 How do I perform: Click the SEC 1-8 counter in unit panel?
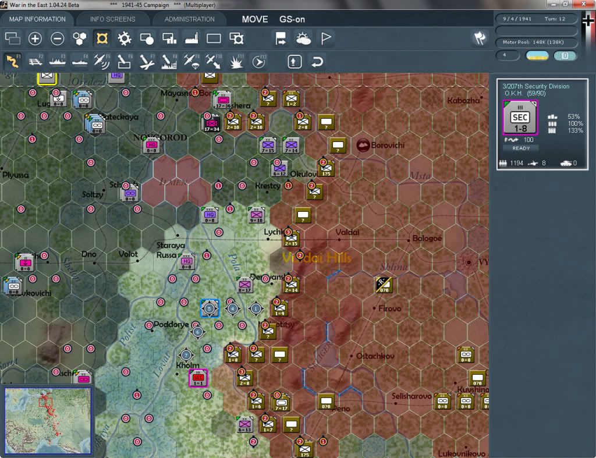click(520, 118)
